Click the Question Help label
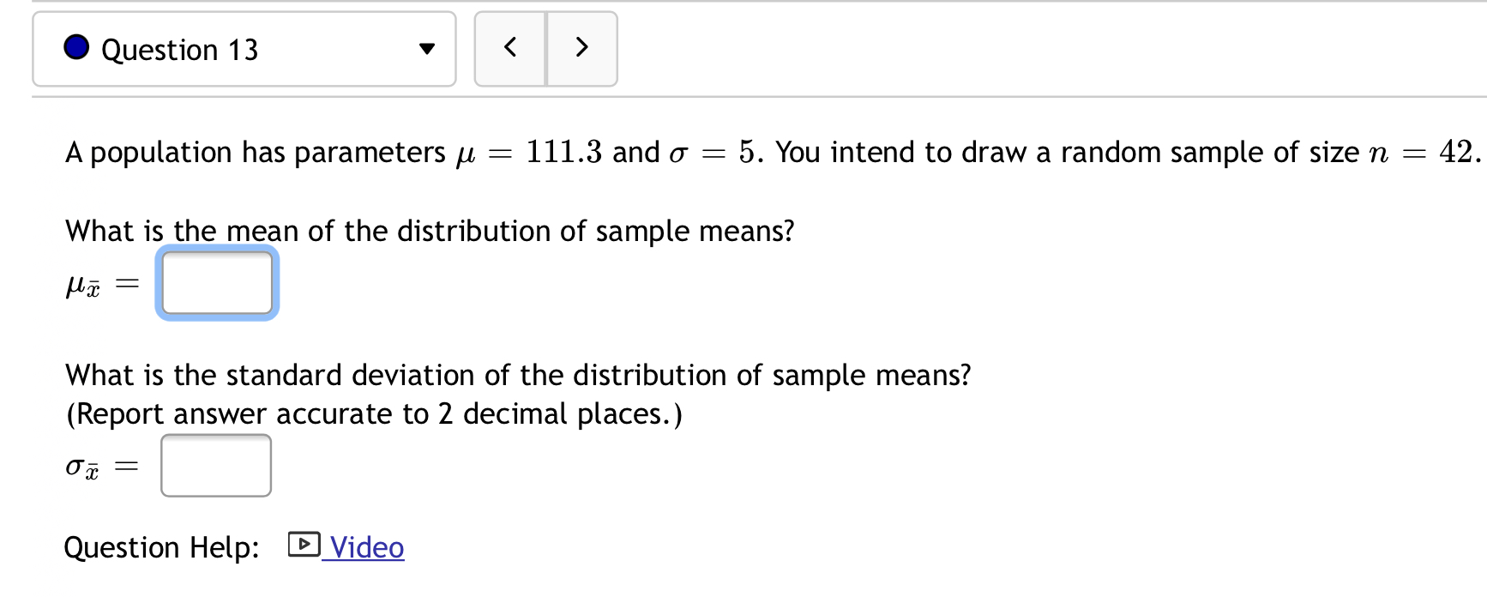 point(161,546)
